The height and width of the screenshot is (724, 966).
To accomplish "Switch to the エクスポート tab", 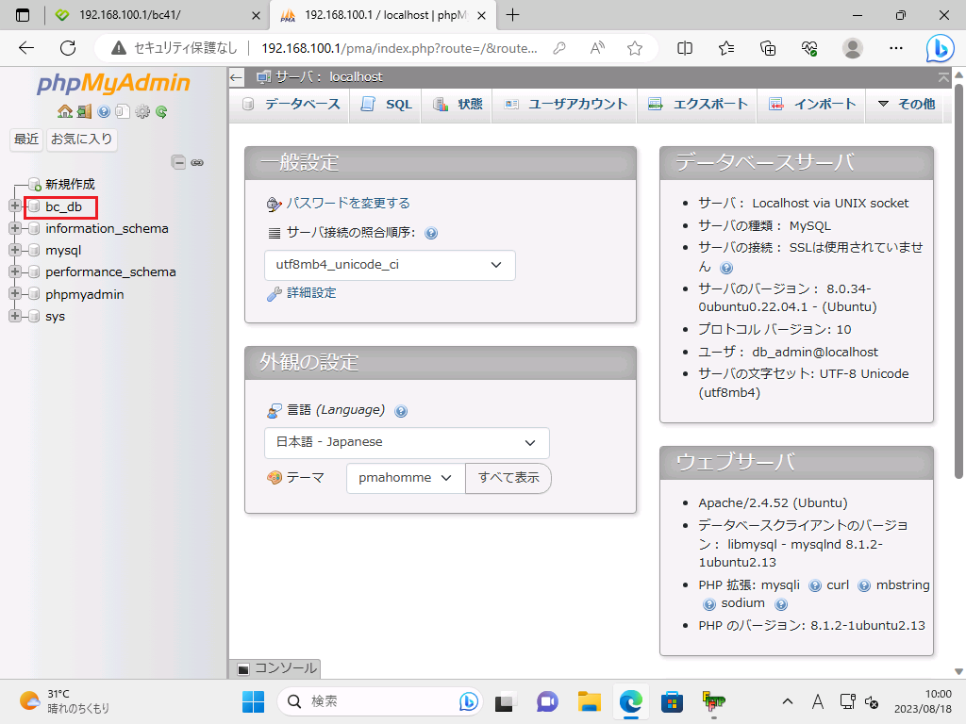I will coord(698,105).
